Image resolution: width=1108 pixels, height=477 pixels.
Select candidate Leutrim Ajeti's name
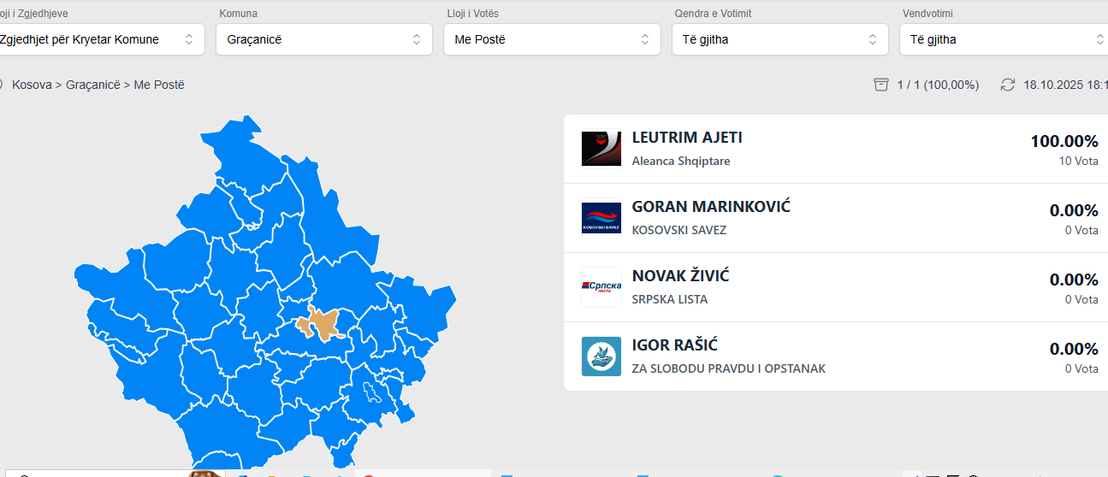click(686, 138)
